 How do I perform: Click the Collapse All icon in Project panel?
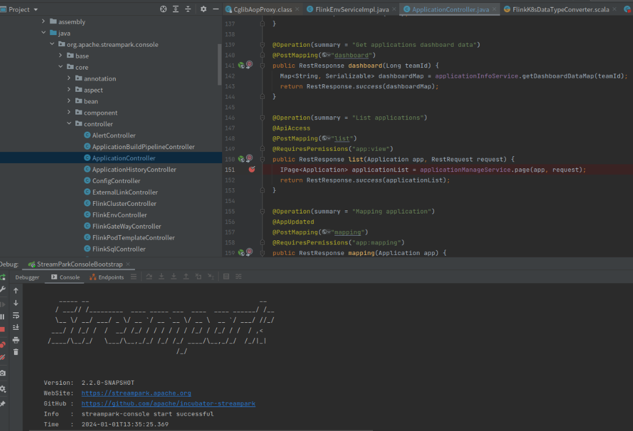188,9
